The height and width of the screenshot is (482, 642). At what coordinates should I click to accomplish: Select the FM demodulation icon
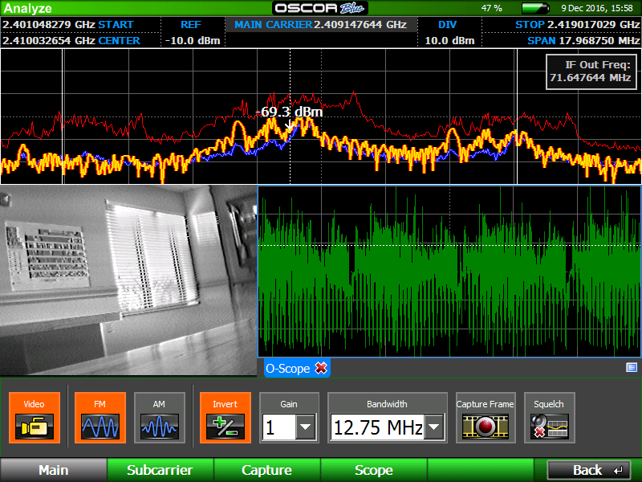coord(100,418)
